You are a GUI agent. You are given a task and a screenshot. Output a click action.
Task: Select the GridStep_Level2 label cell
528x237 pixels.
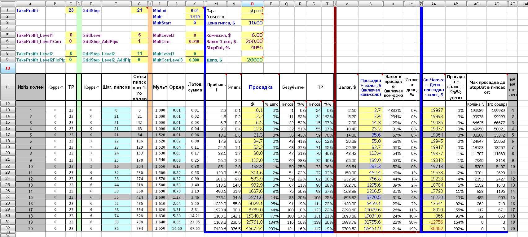107,54
